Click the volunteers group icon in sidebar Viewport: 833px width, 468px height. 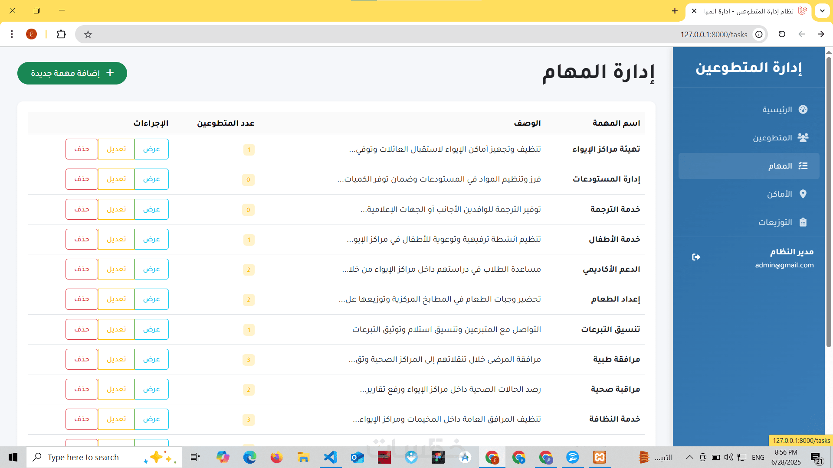tap(803, 138)
